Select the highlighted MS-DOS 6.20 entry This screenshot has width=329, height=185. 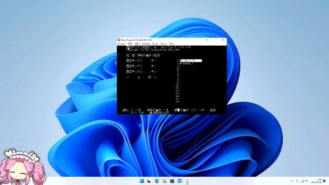(191, 61)
